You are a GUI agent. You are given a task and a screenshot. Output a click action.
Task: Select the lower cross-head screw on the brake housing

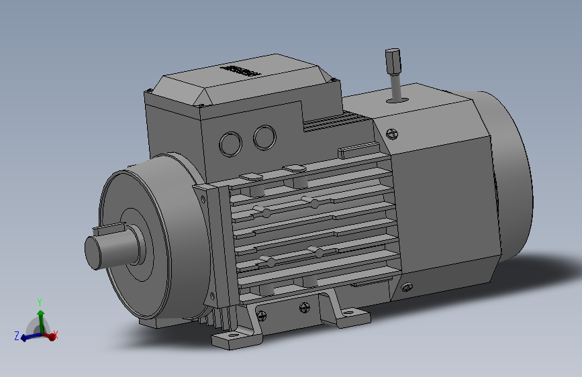pos(407,287)
